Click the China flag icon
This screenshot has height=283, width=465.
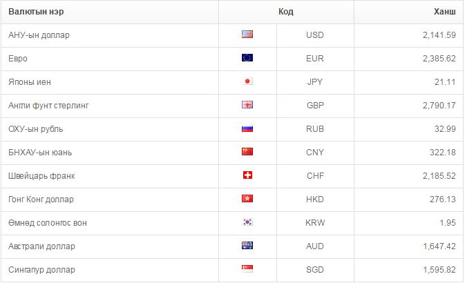247,152
